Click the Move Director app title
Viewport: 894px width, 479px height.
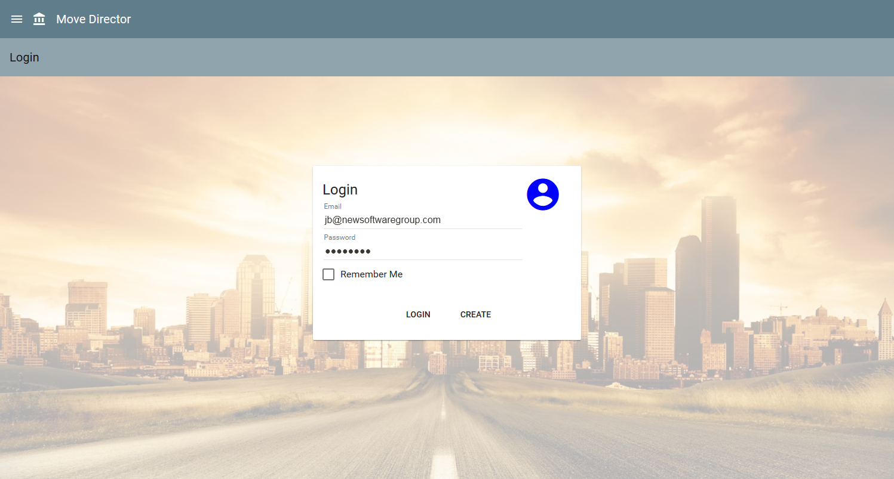click(93, 19)
